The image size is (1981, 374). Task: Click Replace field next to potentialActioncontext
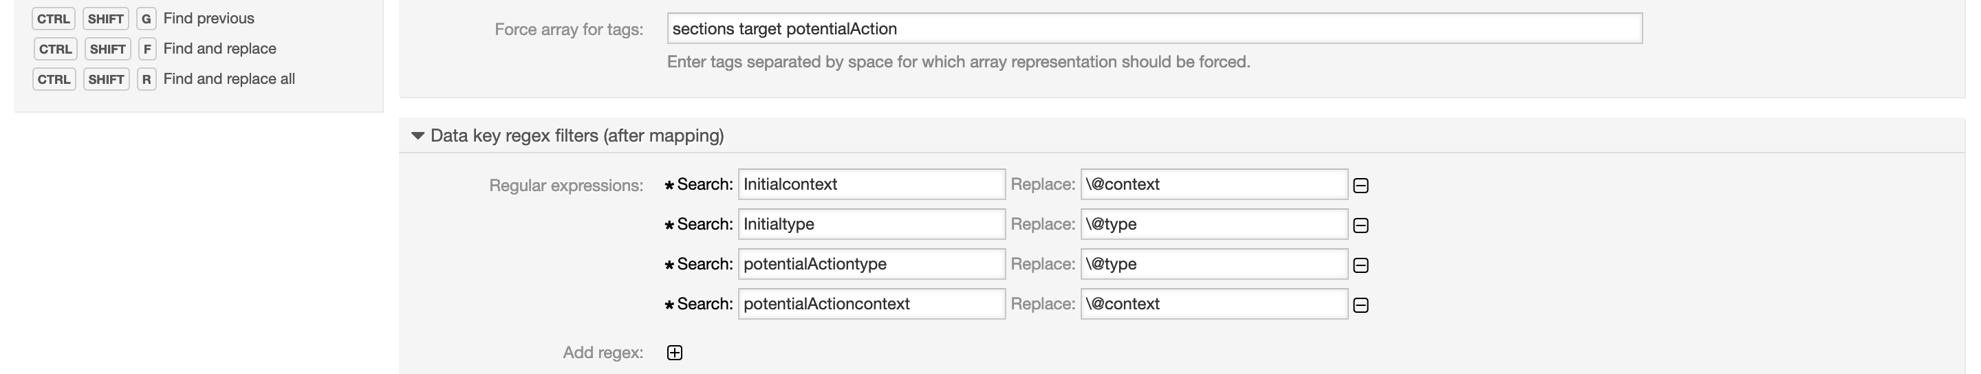(1213, 304)
